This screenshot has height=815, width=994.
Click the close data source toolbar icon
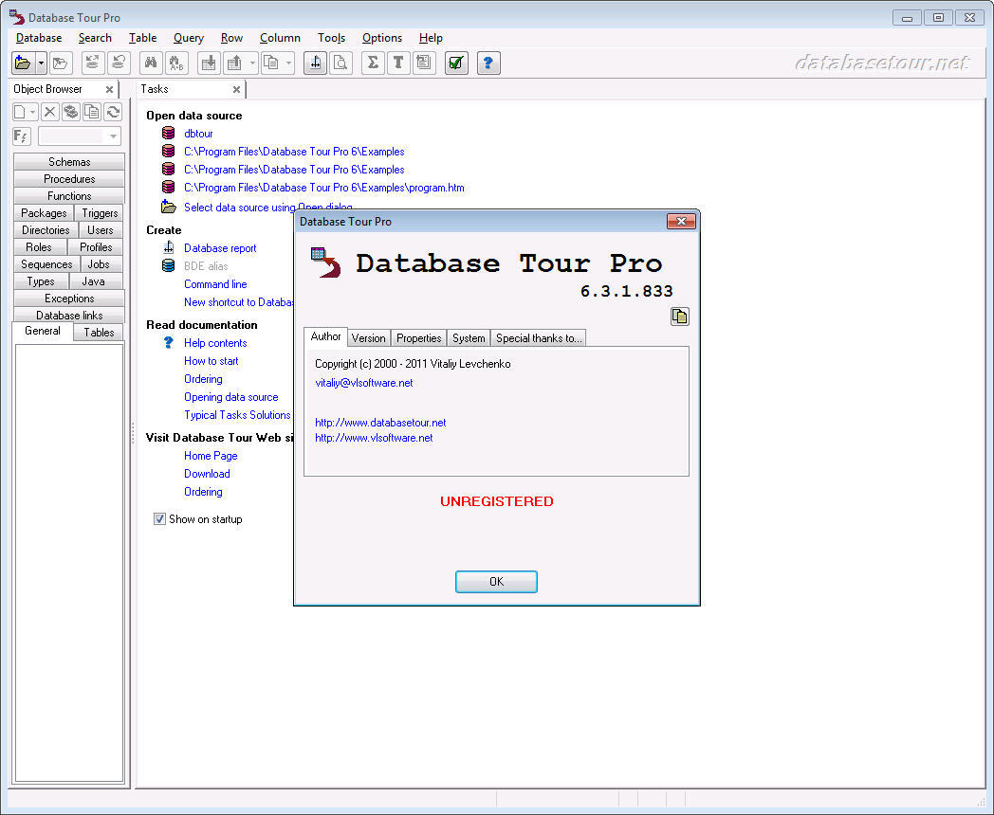click(60, 63)
